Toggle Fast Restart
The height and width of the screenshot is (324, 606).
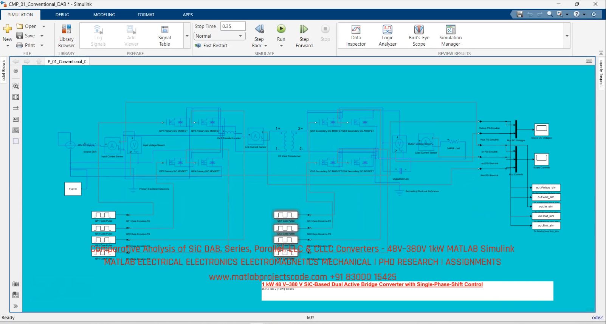[211, 46]
